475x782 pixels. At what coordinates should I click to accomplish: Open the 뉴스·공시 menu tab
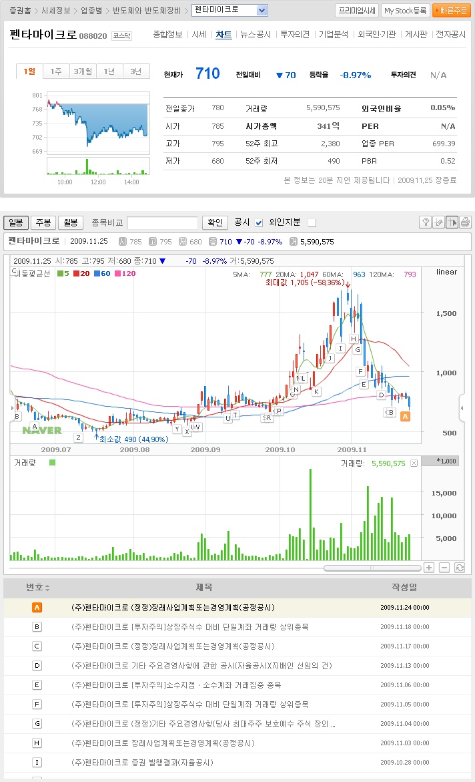coord(256,35)
